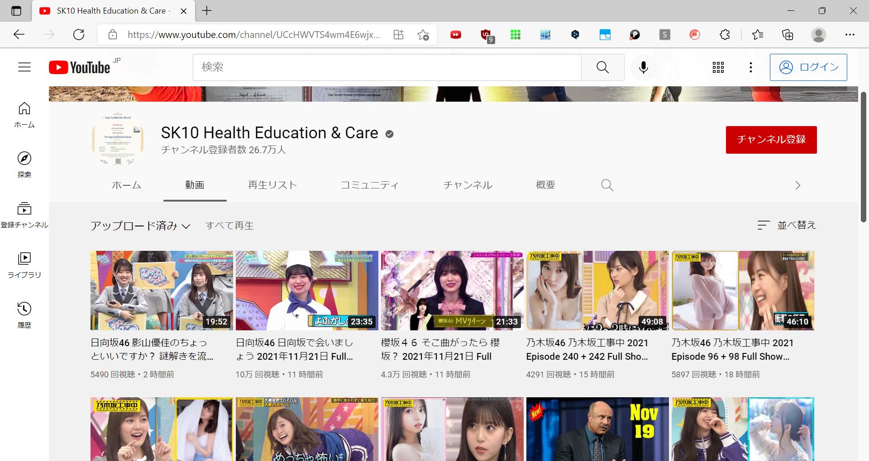869x461 pixels.
Task: Open the browser Settings and more menu
Action: (x=850, y=35)
